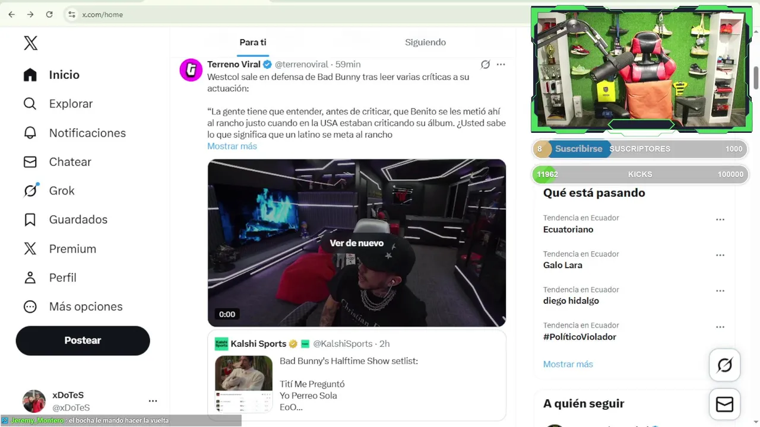Click the home house icon
Screen dimensions: 760x427
click(x=30, y=75)
